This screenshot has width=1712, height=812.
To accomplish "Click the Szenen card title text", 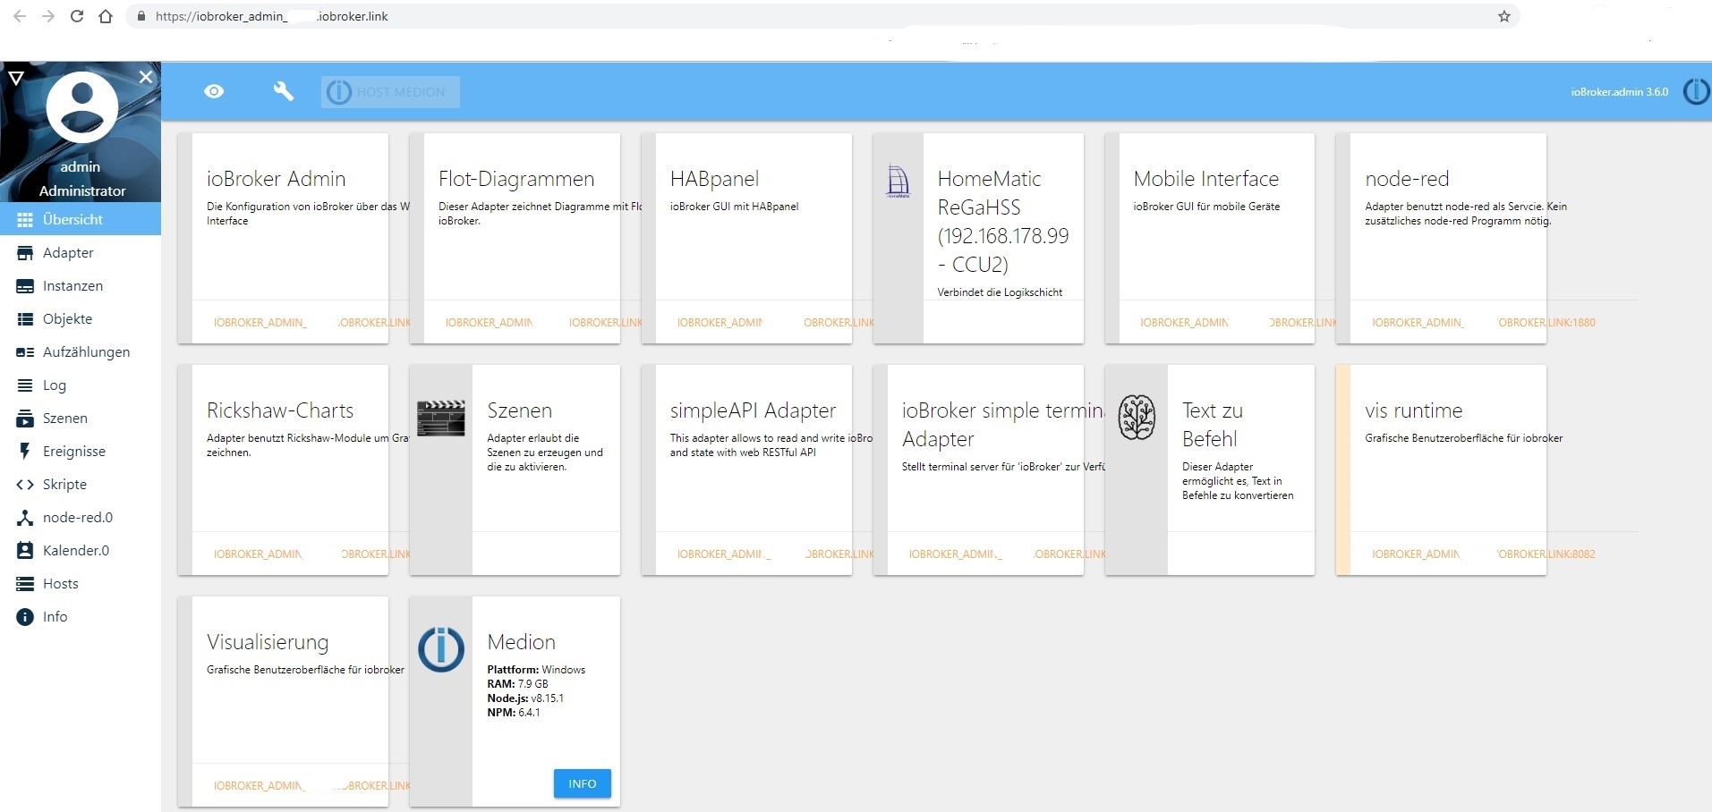I will tap(520, 410).
